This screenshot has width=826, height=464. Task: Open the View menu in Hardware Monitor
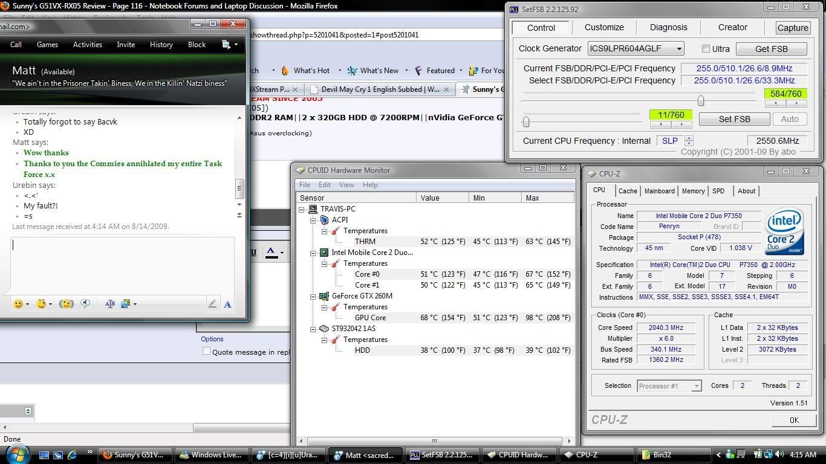coord(346,185)
